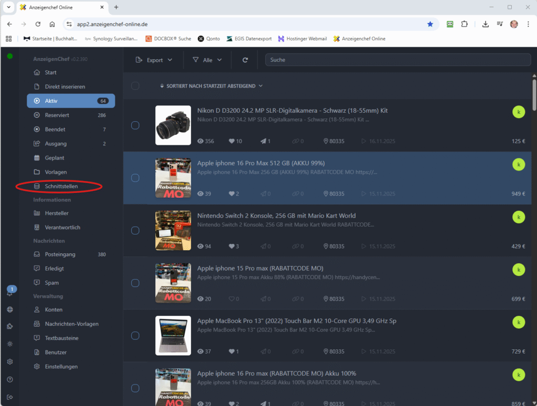Click the puzzle piece extensions icon in left rail
The image size is (537, 406).
pyautogui.click(x=9, y=326)
